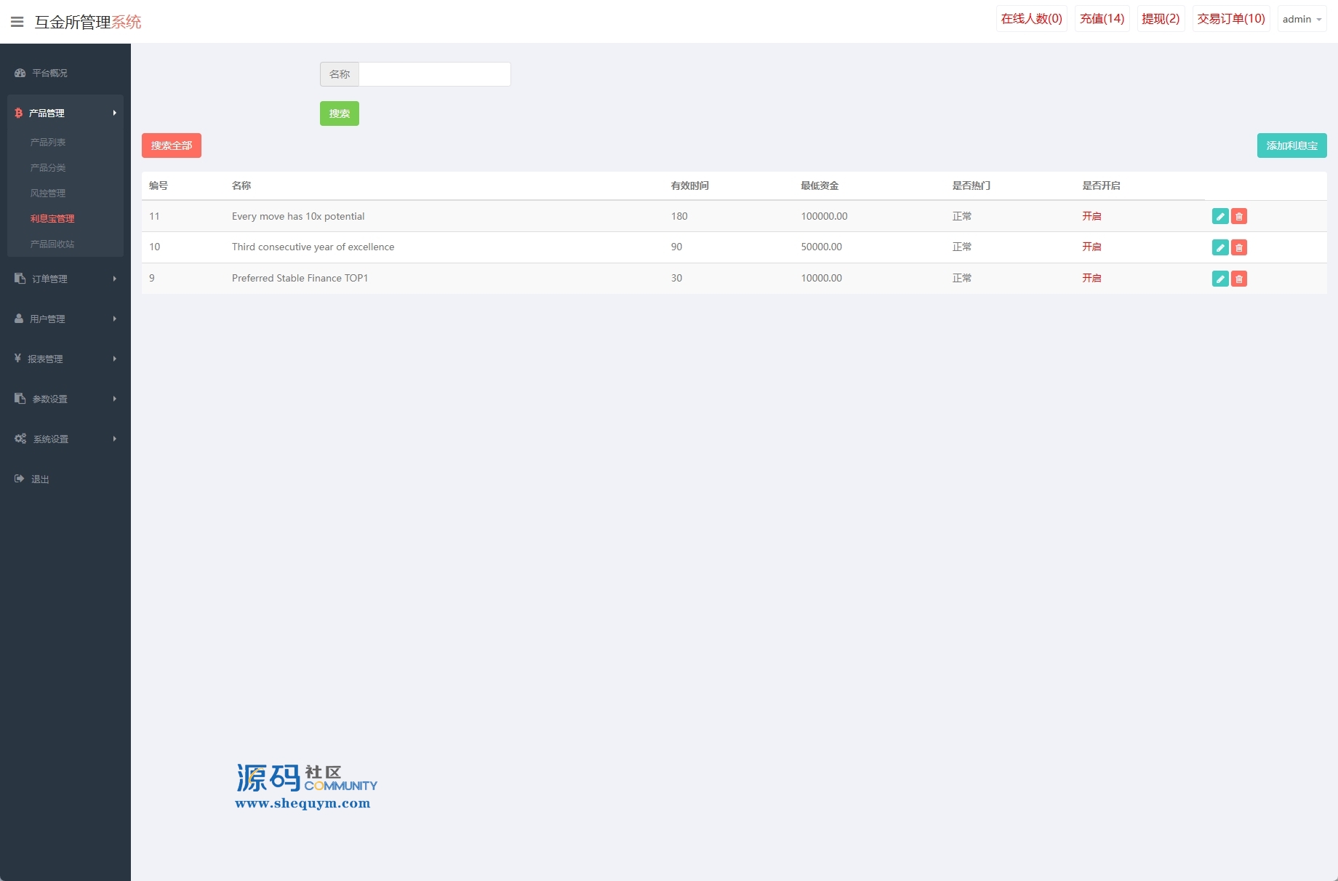Image resolution: width=1338 pixels, height=881 pixels.
Task: Open the admin user dropdown
Action: pyautogui.click(x=1302, y=19)
